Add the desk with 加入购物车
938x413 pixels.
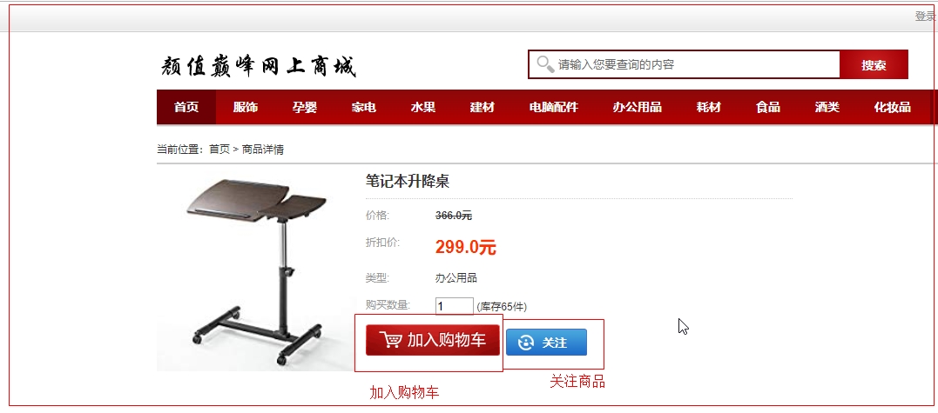coord(433,340)
